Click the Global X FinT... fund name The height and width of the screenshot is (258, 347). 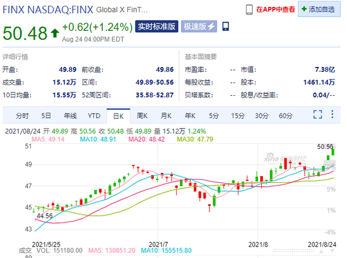(x=122, y=10)
